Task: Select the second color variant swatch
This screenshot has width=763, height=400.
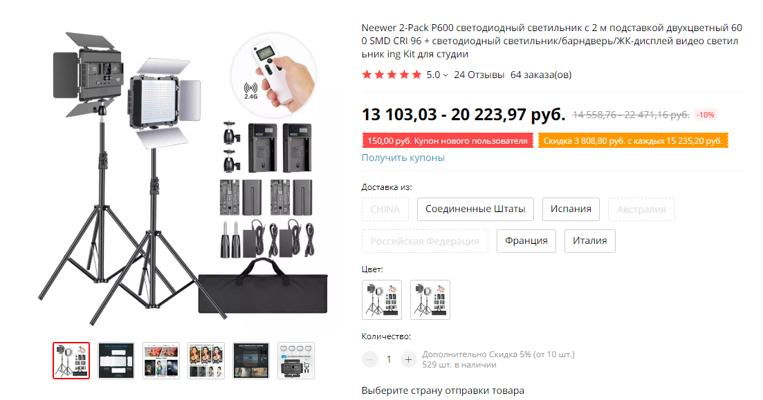Action: (x=430, y=300)
